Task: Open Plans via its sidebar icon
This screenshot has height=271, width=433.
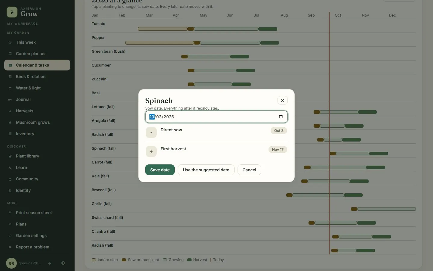Action: (x=10, y=224)
